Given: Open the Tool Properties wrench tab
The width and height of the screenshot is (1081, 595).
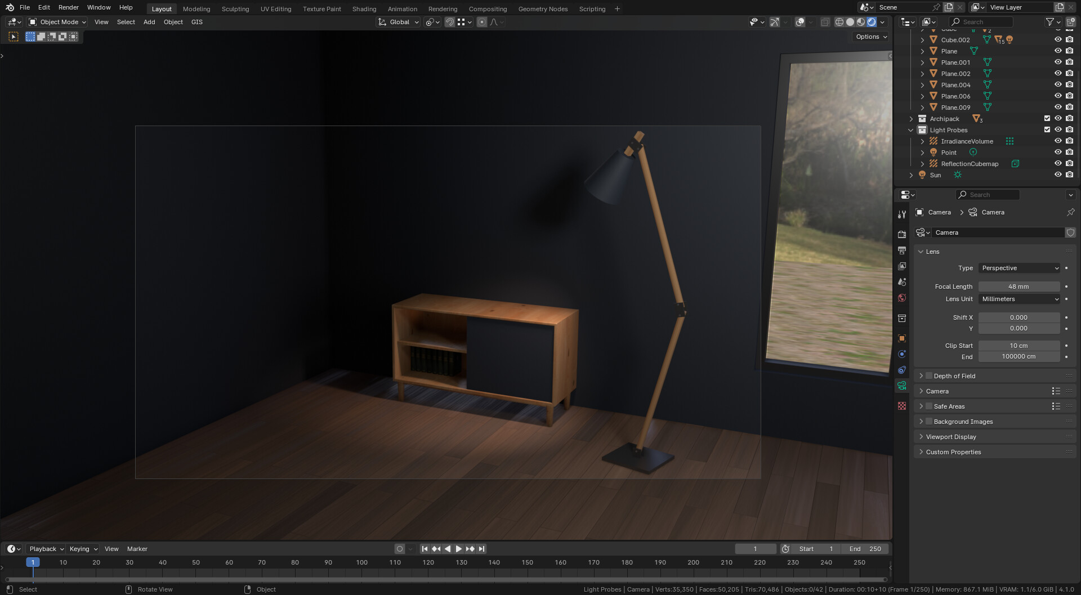Looking at the screenshot, I should pos(902,214).
